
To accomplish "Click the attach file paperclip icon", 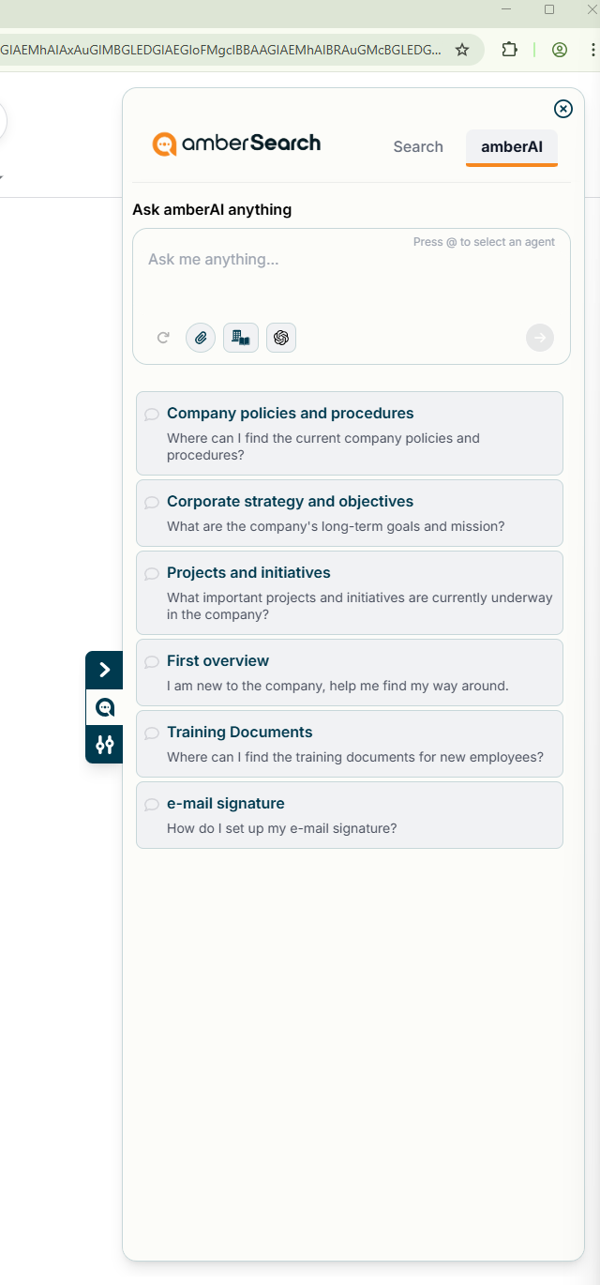I will point(201,338).
